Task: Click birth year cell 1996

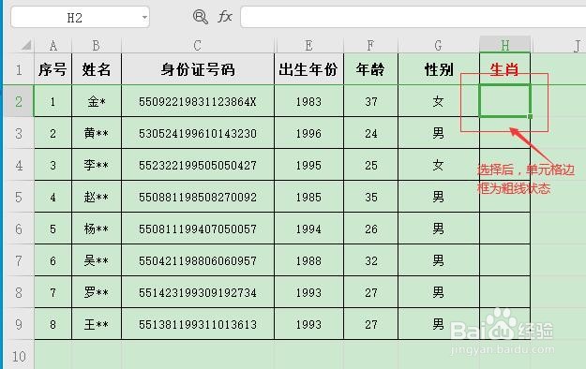Action: coord(308,133)
